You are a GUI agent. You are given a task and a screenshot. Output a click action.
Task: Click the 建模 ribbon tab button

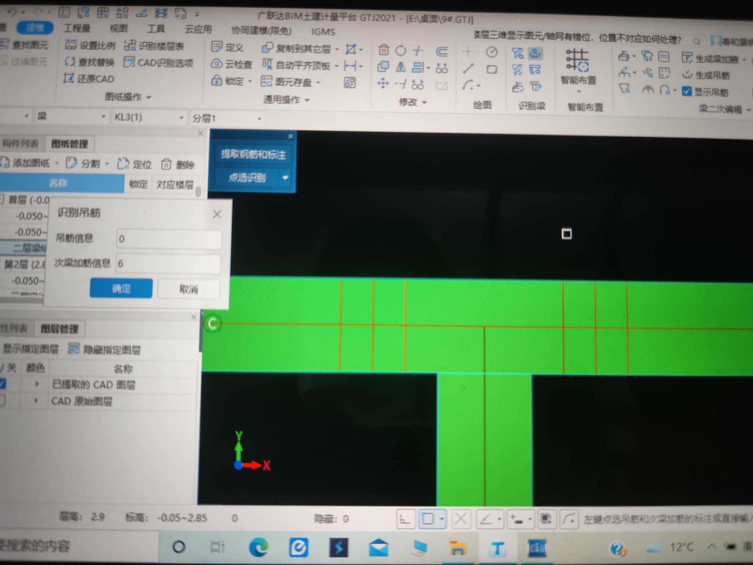point(35,28)
